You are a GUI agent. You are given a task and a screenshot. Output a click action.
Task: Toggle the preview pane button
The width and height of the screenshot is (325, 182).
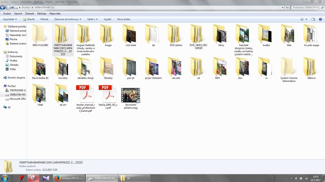pyautogui.click(x=313, y=19)
